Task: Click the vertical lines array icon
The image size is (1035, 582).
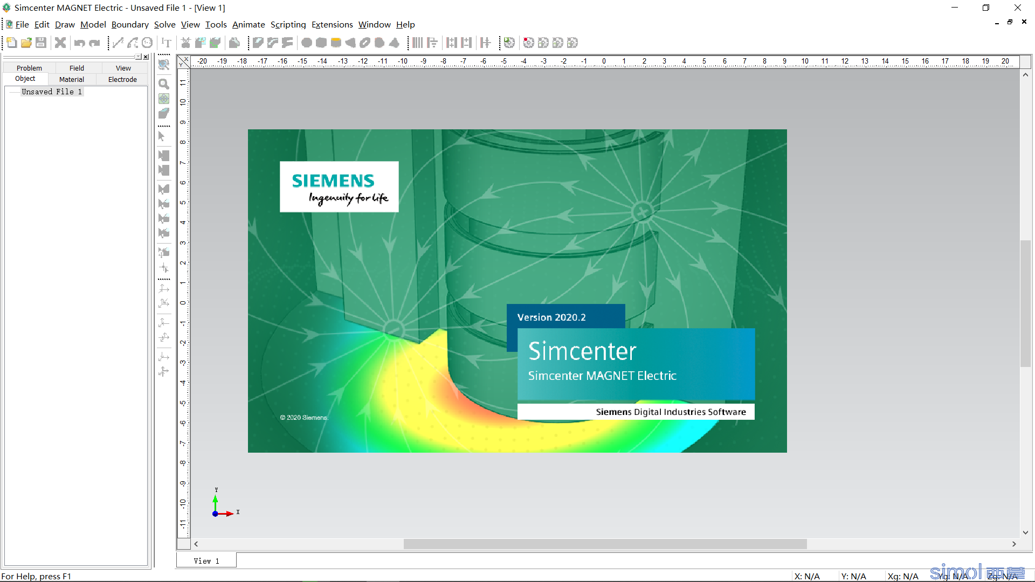Action: (417, 43)
